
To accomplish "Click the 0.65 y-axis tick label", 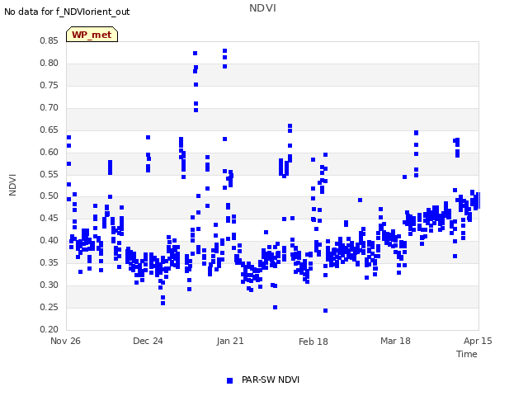I will pyautogui.click(x=49, y=130).
